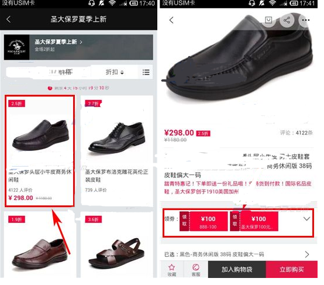
Task: Tap the back arrow on the product detail page
Action: 171,20
